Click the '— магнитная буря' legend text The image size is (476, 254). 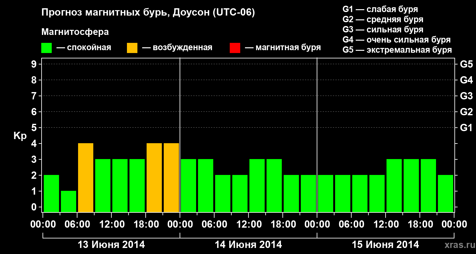coord(283,48)
